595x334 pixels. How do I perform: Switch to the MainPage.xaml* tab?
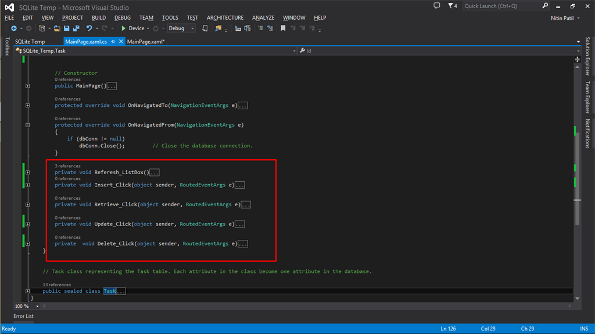(146, 42)
